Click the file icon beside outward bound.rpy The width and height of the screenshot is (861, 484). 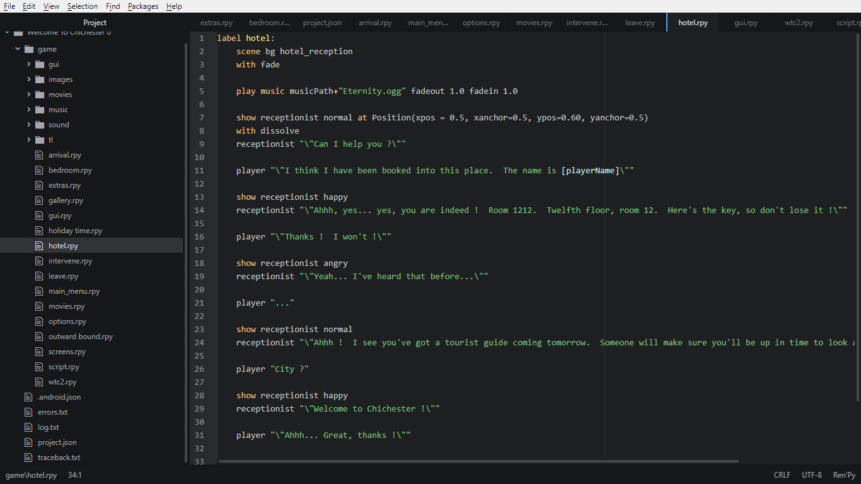[38, 336]
